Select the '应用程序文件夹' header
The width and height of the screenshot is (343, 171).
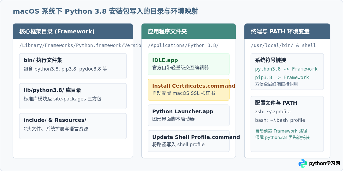(x=189, y=31)
